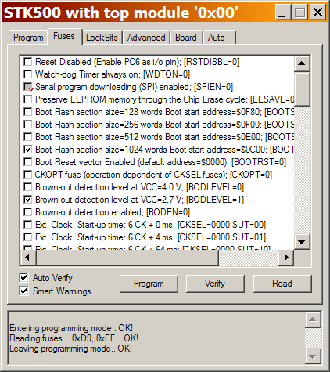The height and width of the screenshot is (372, 330).
Task: Toggle the Auto Verify checkbox
Action: pos(23,278)
